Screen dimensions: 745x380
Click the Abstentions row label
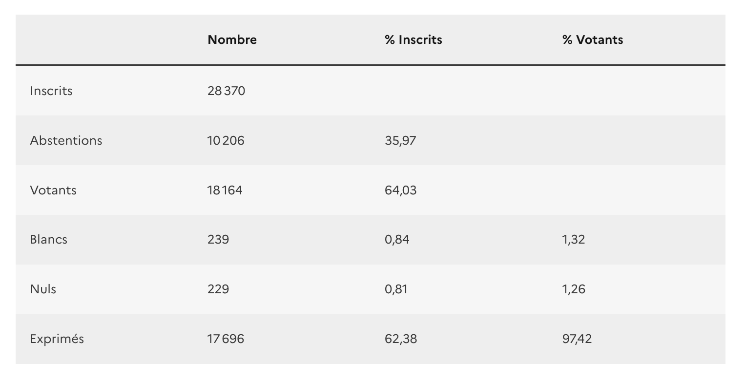(66, 141)
